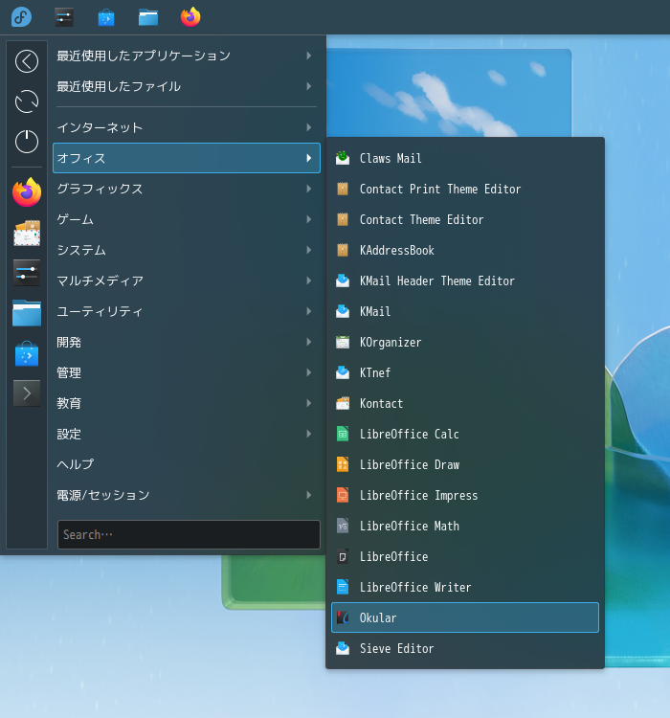
Task: Open Dolphin folder icon in favorites sidebar
Action: point(27,313)
